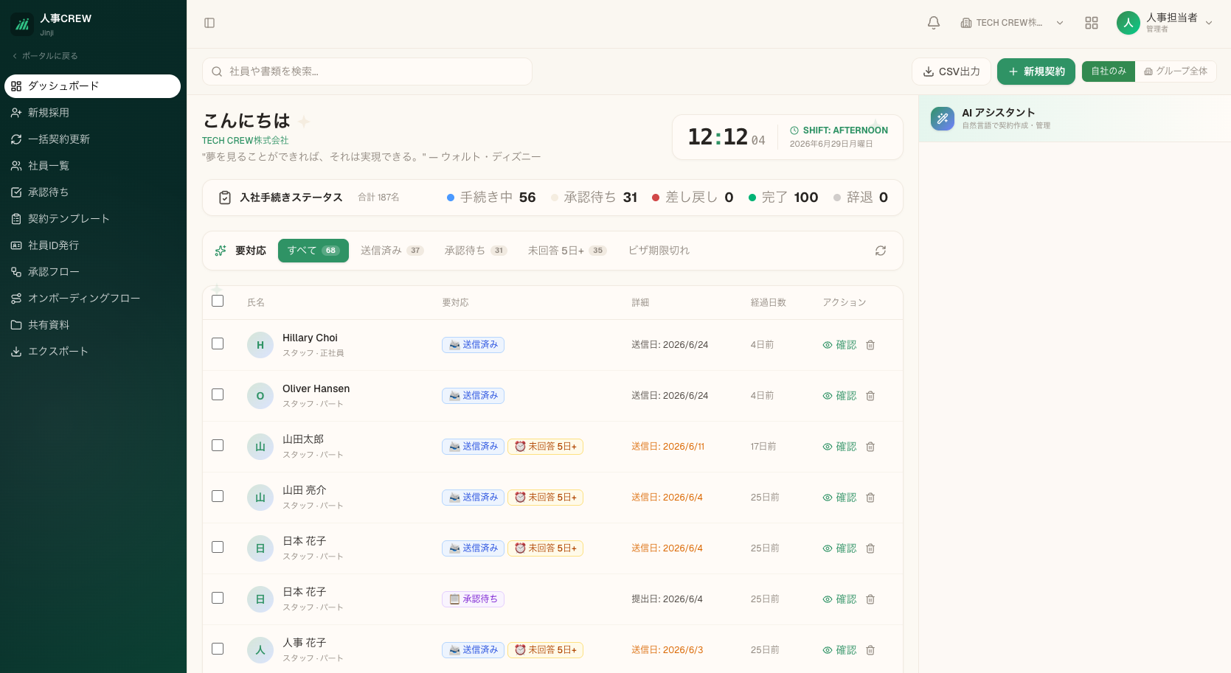Check the 日本 花子 送信済み row checkbox
Image resolution: width=1231 pixels, height=673 pixels.
(x=218, y=547)
